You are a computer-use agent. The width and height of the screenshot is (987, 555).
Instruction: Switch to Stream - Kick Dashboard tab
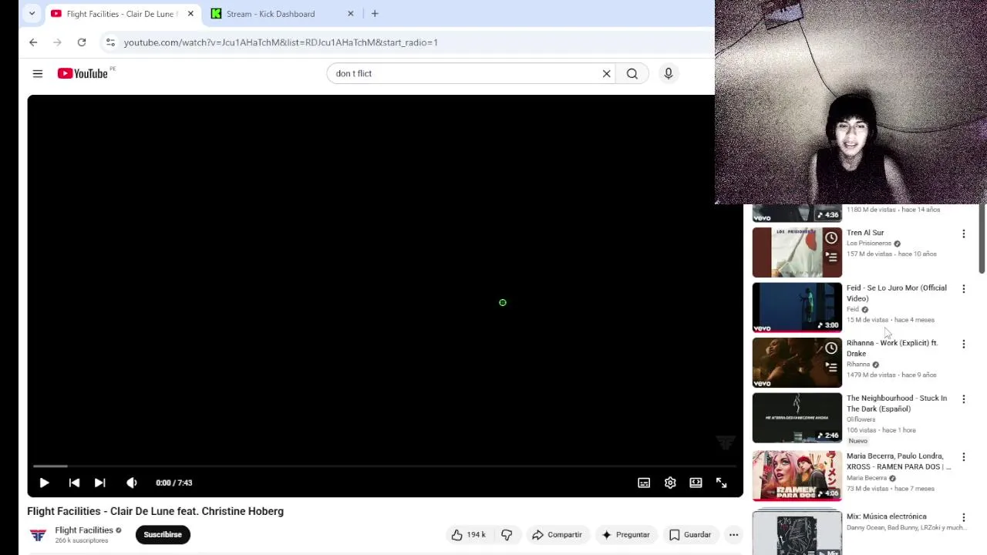click(271, 14)
